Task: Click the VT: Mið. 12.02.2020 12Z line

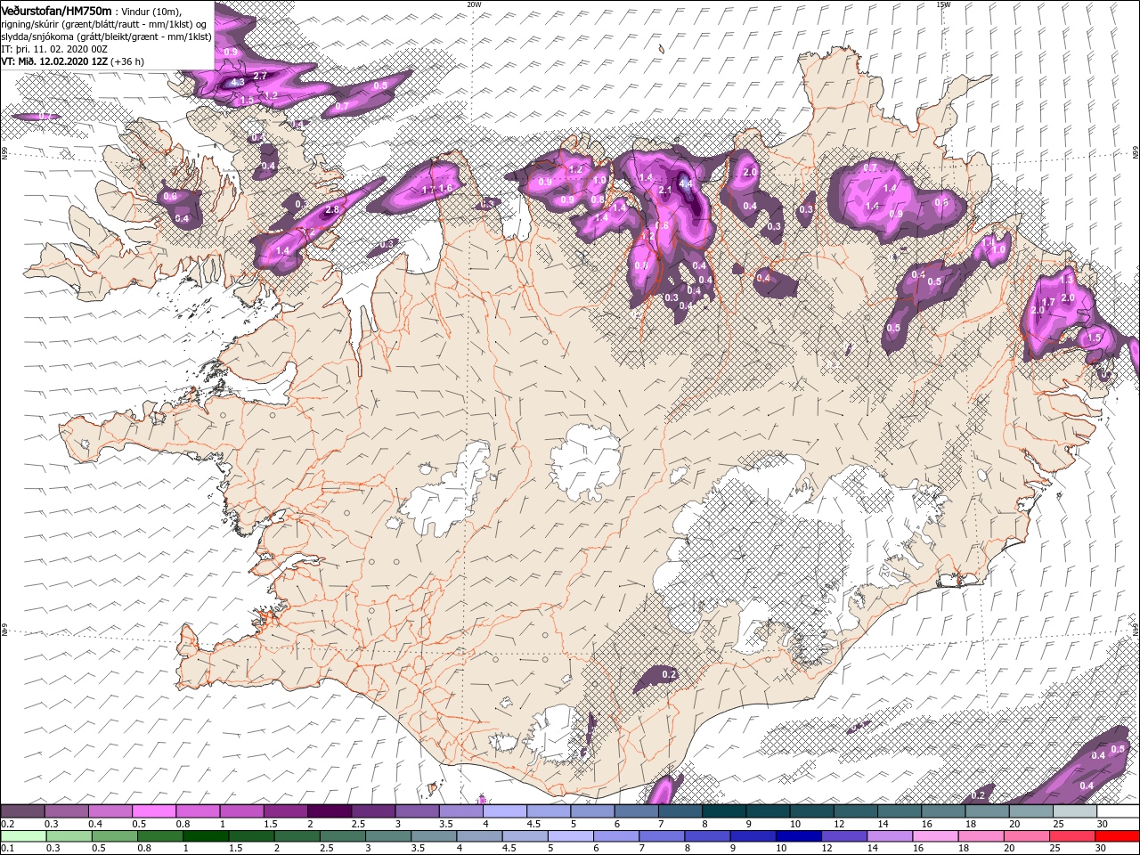Action: 53,61
